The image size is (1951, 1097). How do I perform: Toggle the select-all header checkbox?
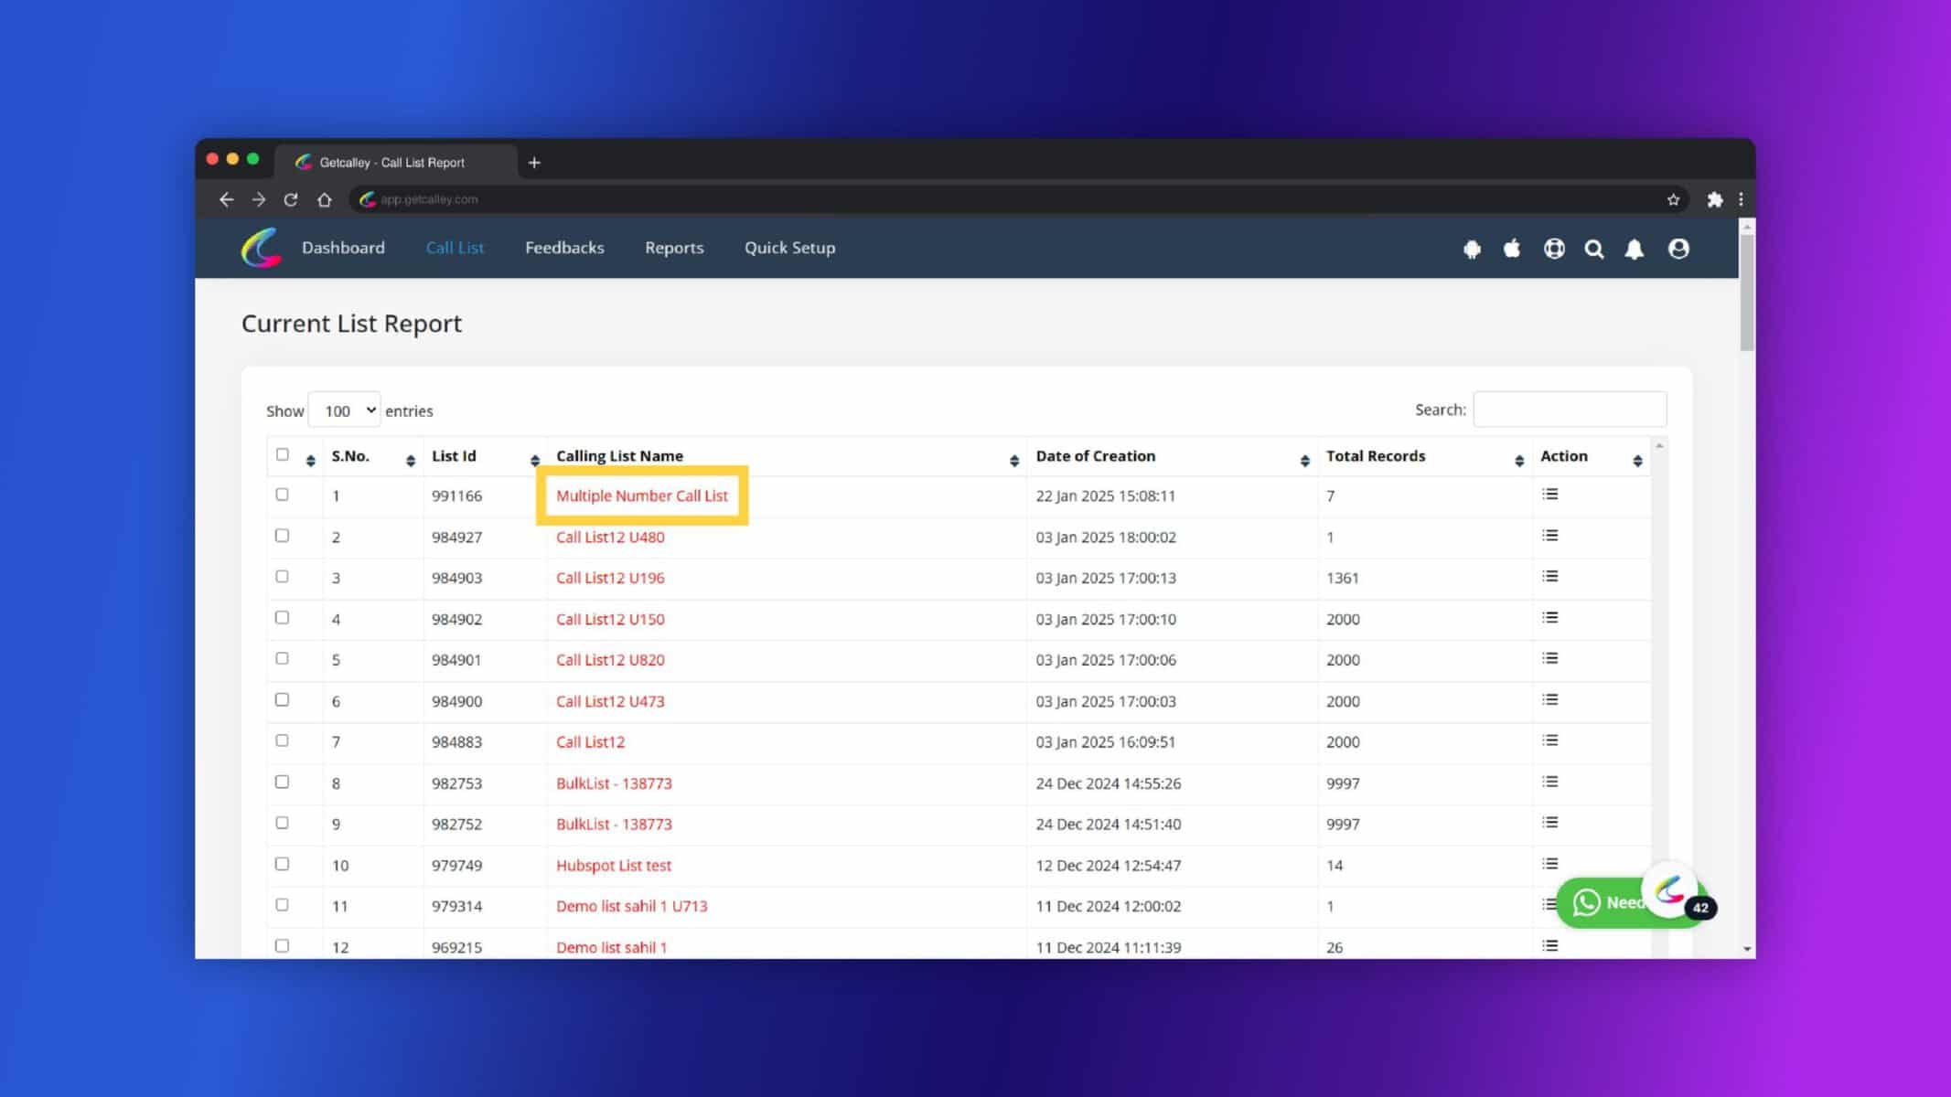click(282, 454)
